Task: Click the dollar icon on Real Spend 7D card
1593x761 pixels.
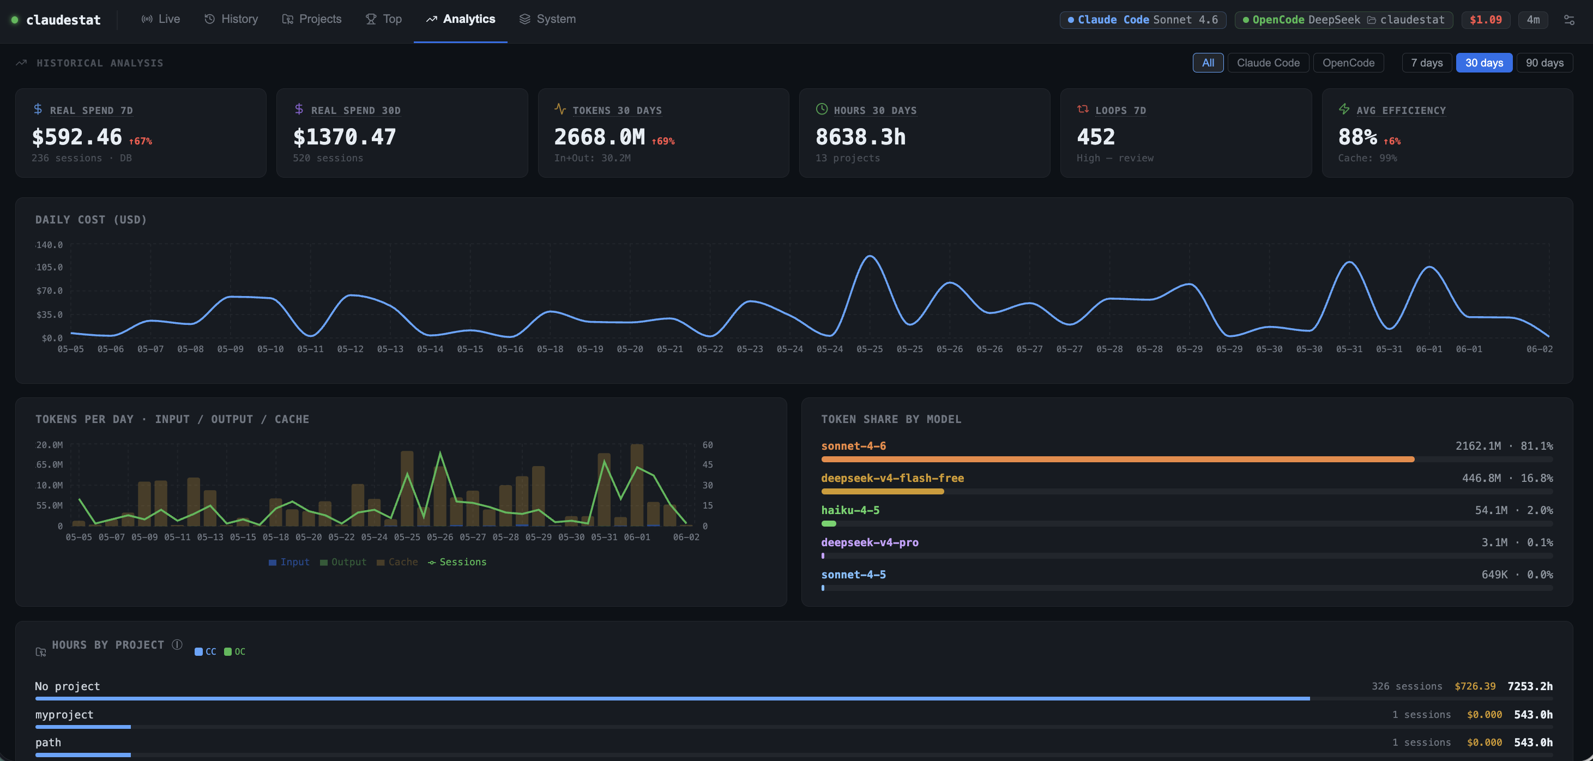Action: 38,109
